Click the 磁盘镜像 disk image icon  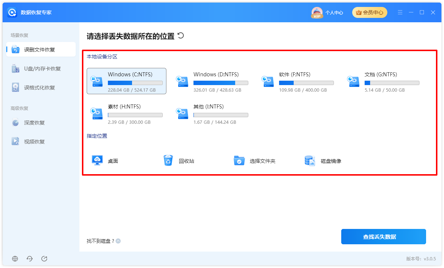coord(310,161)
